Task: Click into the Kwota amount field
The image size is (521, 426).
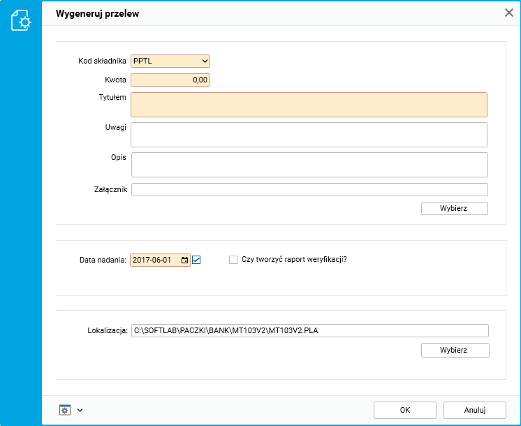Action: (x=170, y=80)
